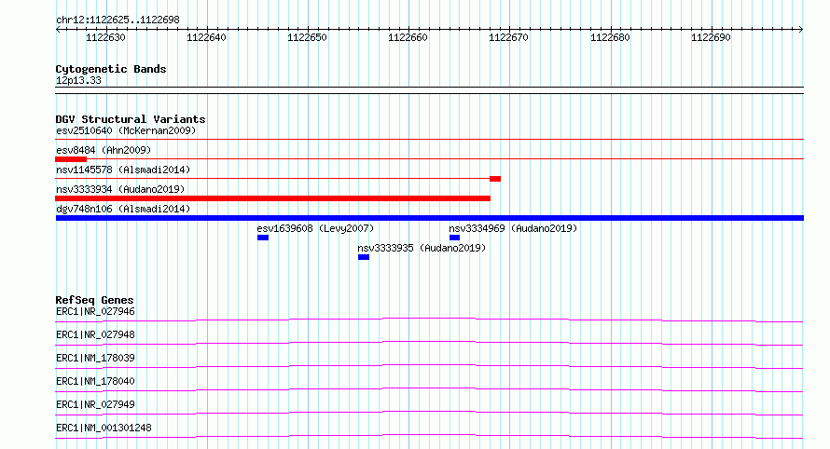This screenshot has height=449, width=830.
Task: Click the ruler tick label 1122660
Action: point(408,37)
